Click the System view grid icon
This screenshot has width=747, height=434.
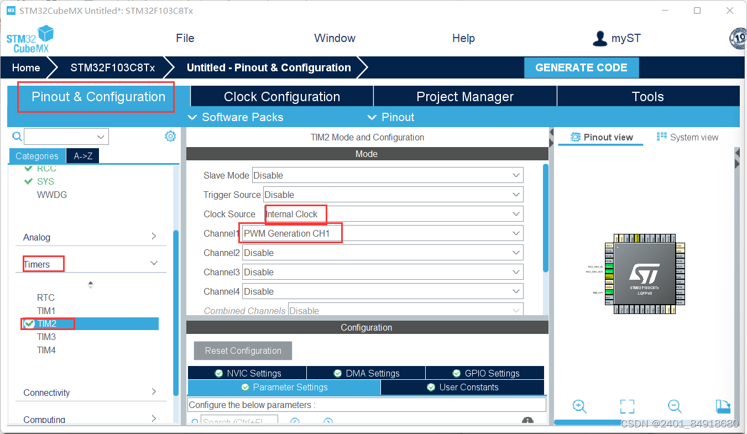[662, 137]
